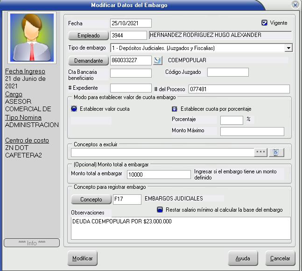Click the Observaciones text area
302x271 pixels.
(181, 228)
